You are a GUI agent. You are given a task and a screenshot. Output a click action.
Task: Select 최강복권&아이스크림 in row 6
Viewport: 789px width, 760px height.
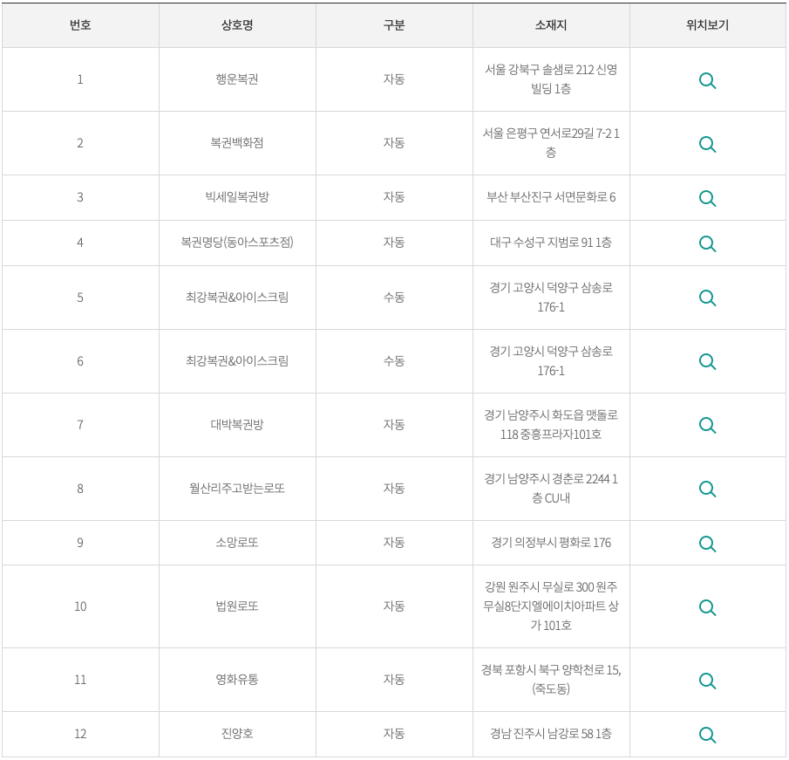click(x=237, y=360)
